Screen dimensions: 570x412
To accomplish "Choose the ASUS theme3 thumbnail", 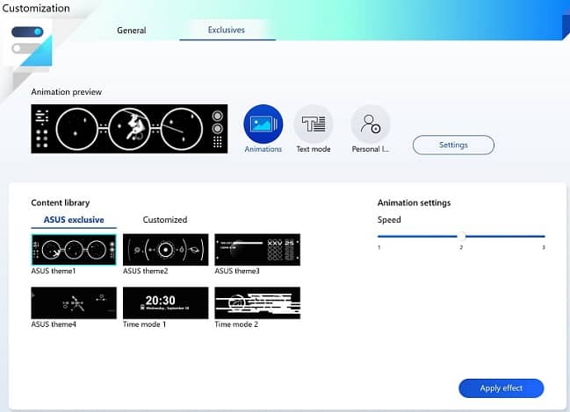I will (x=257, y=250).
